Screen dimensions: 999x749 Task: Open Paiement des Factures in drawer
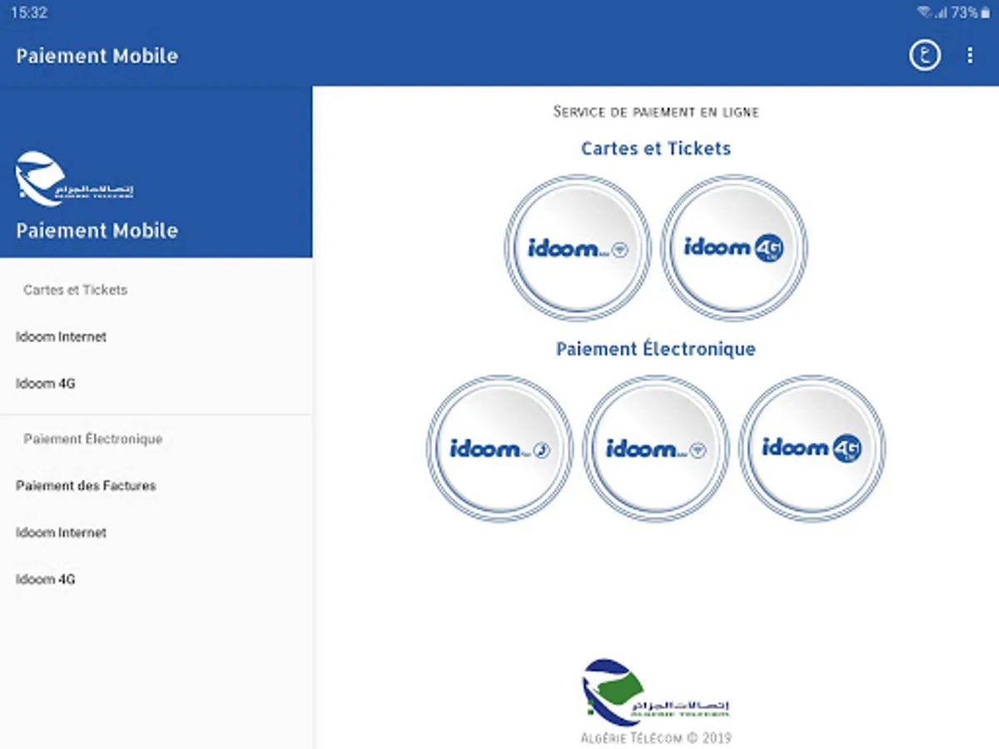pos(156,485)
